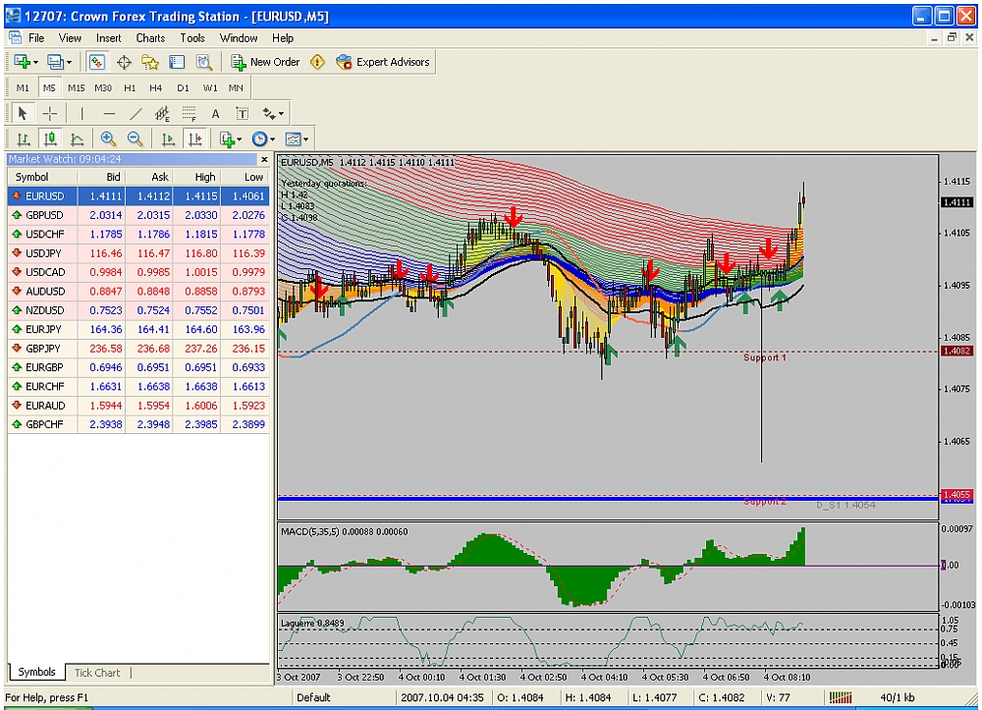Open the Charts menu
The height and width of the screenshot is (710, 982).
(x=150, y=38)
